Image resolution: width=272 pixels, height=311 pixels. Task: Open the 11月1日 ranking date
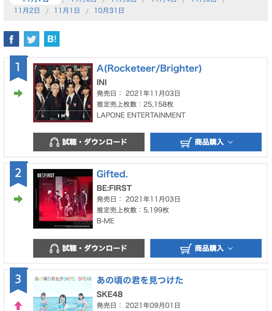click(x=67, y=10)
